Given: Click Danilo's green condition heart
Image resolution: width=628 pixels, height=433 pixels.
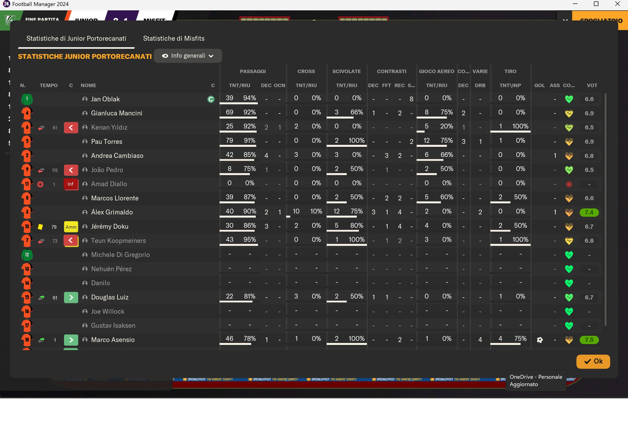Looking at the screenshot, I should (x=568, y=283).
